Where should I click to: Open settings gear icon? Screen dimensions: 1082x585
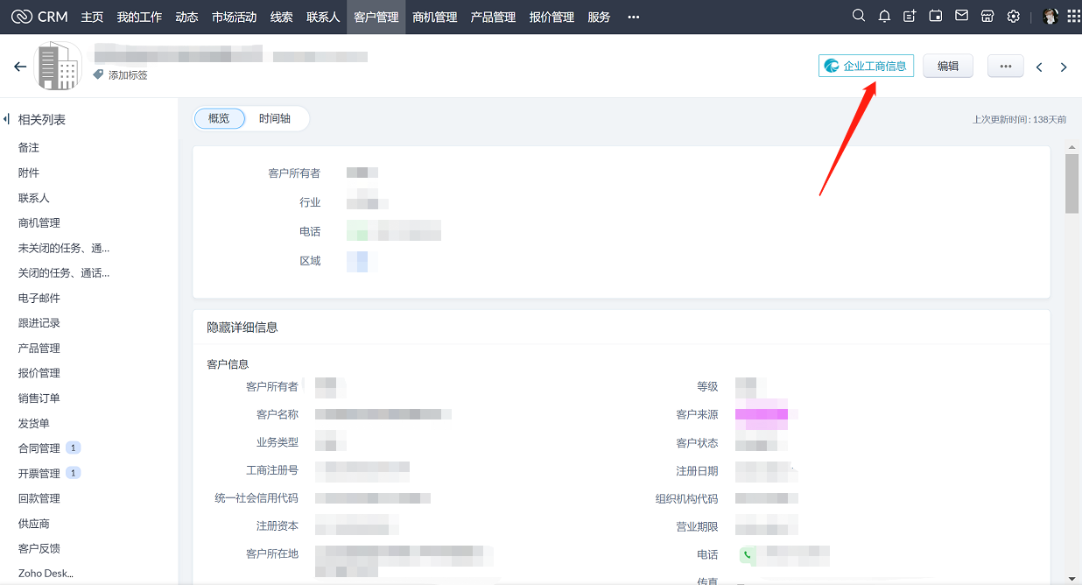click(1014, 17)
